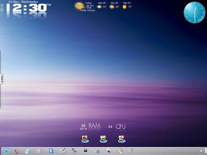Open the chat bubble messenger taskbar icon
Image resolution: width=207 pixels, height=155 pixels.
click(108, 151)
